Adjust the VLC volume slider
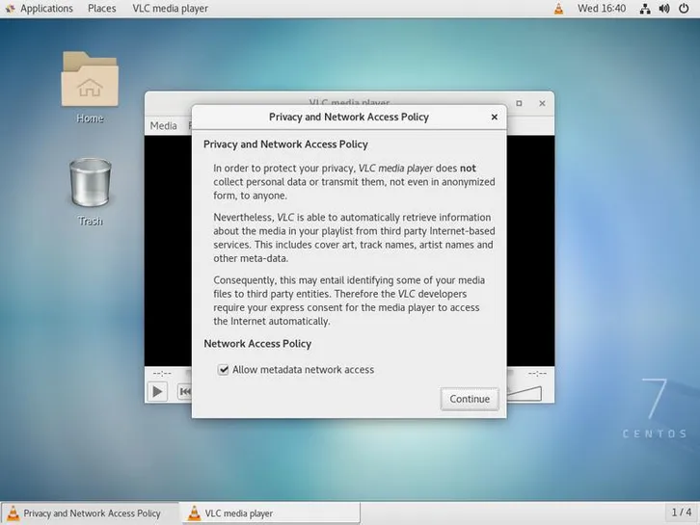This screenshot has width=700, height=525. pos(525,393)
